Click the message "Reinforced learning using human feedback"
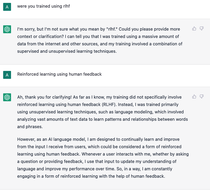210x193 pixels. click(x=59, y=74)
